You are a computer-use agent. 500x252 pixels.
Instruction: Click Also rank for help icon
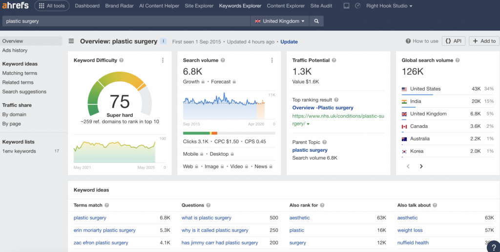[x=322, y=205]
